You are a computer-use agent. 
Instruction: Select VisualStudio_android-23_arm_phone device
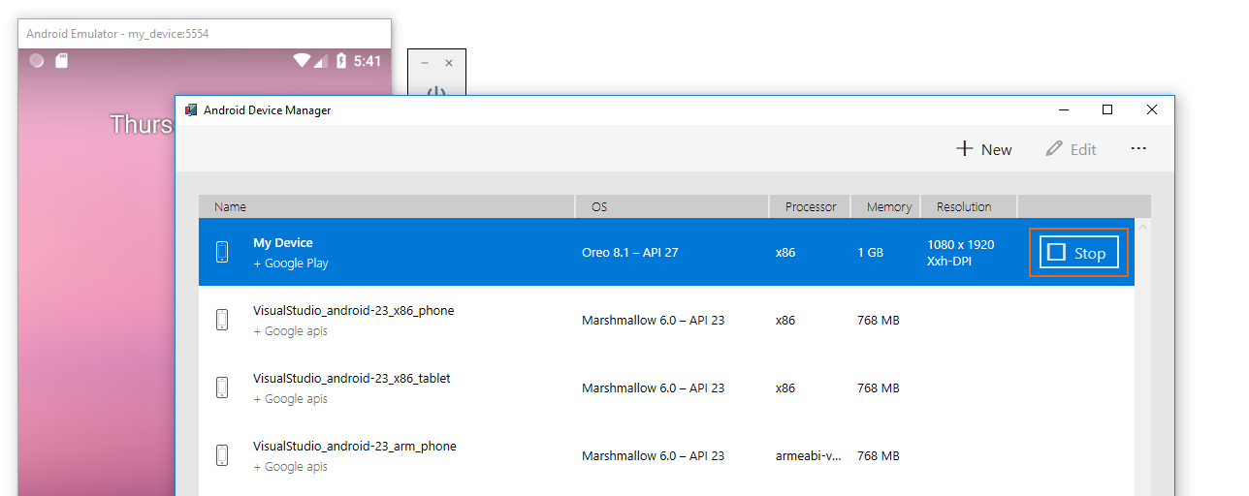click(354, 447)
